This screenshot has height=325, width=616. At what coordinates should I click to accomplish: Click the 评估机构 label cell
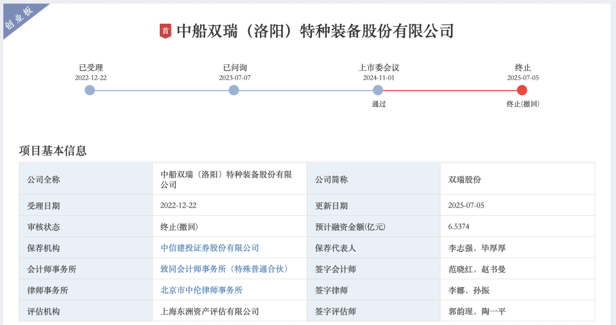(x=85, y=312)
